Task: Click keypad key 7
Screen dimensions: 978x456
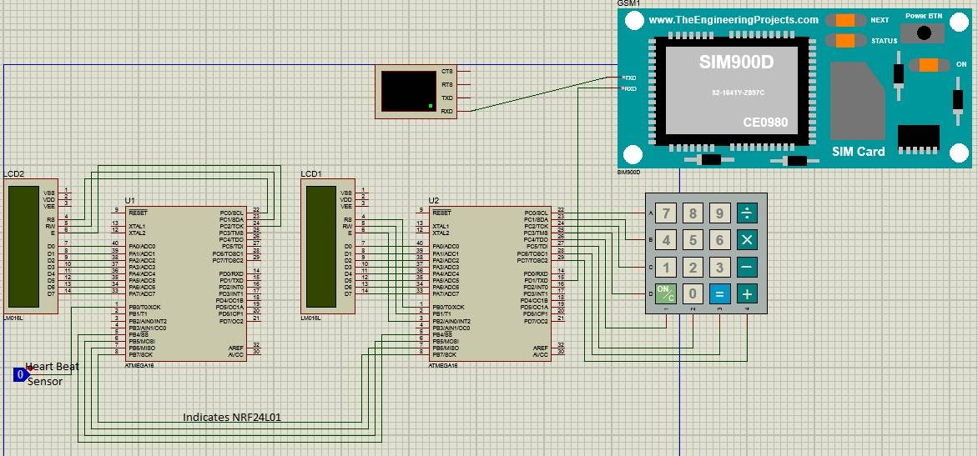Action: [x=666, y=213]
